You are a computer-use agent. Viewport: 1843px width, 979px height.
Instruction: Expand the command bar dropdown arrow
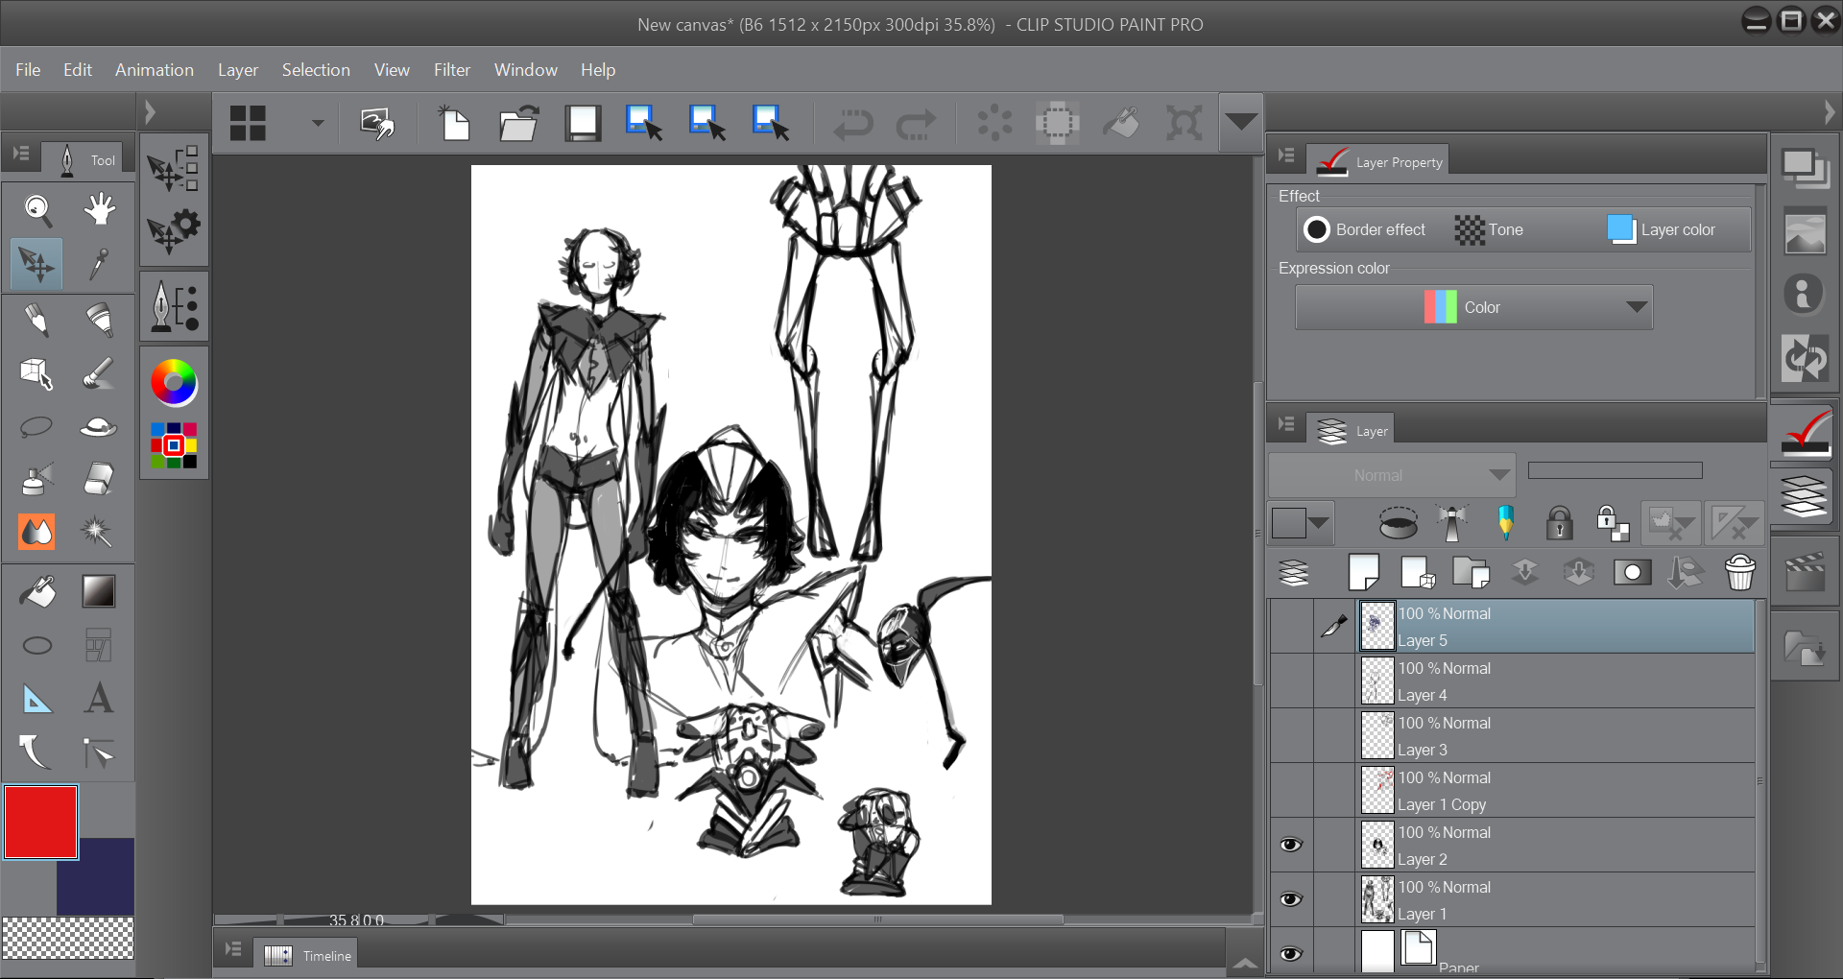point(1240,122)
